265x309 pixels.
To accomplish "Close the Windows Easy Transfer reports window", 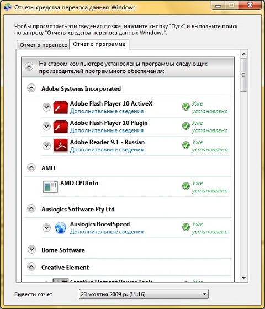I will [x=250, y=5].
